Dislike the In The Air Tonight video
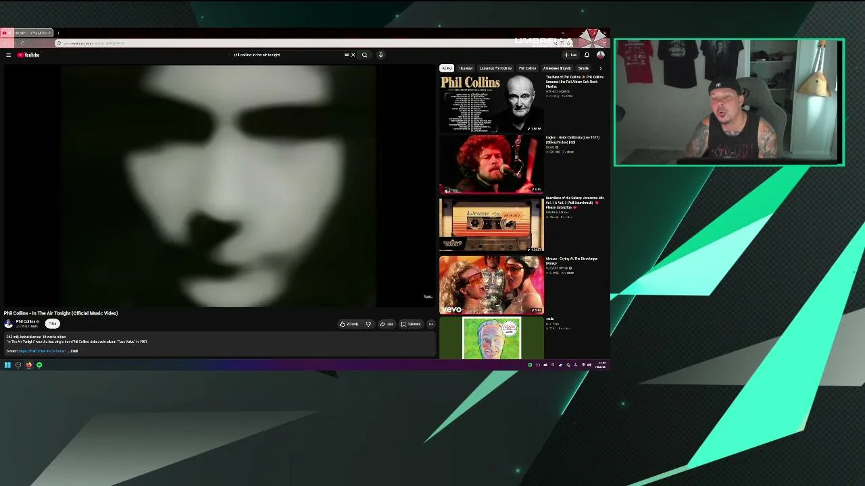 [368, 324]
